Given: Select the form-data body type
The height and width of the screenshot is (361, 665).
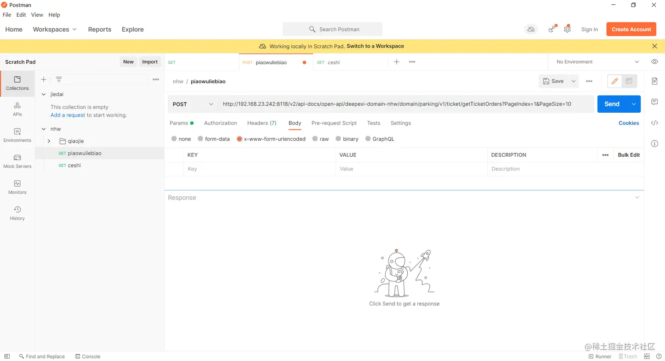Looking at the screenshot, I should tap(201, 139).
